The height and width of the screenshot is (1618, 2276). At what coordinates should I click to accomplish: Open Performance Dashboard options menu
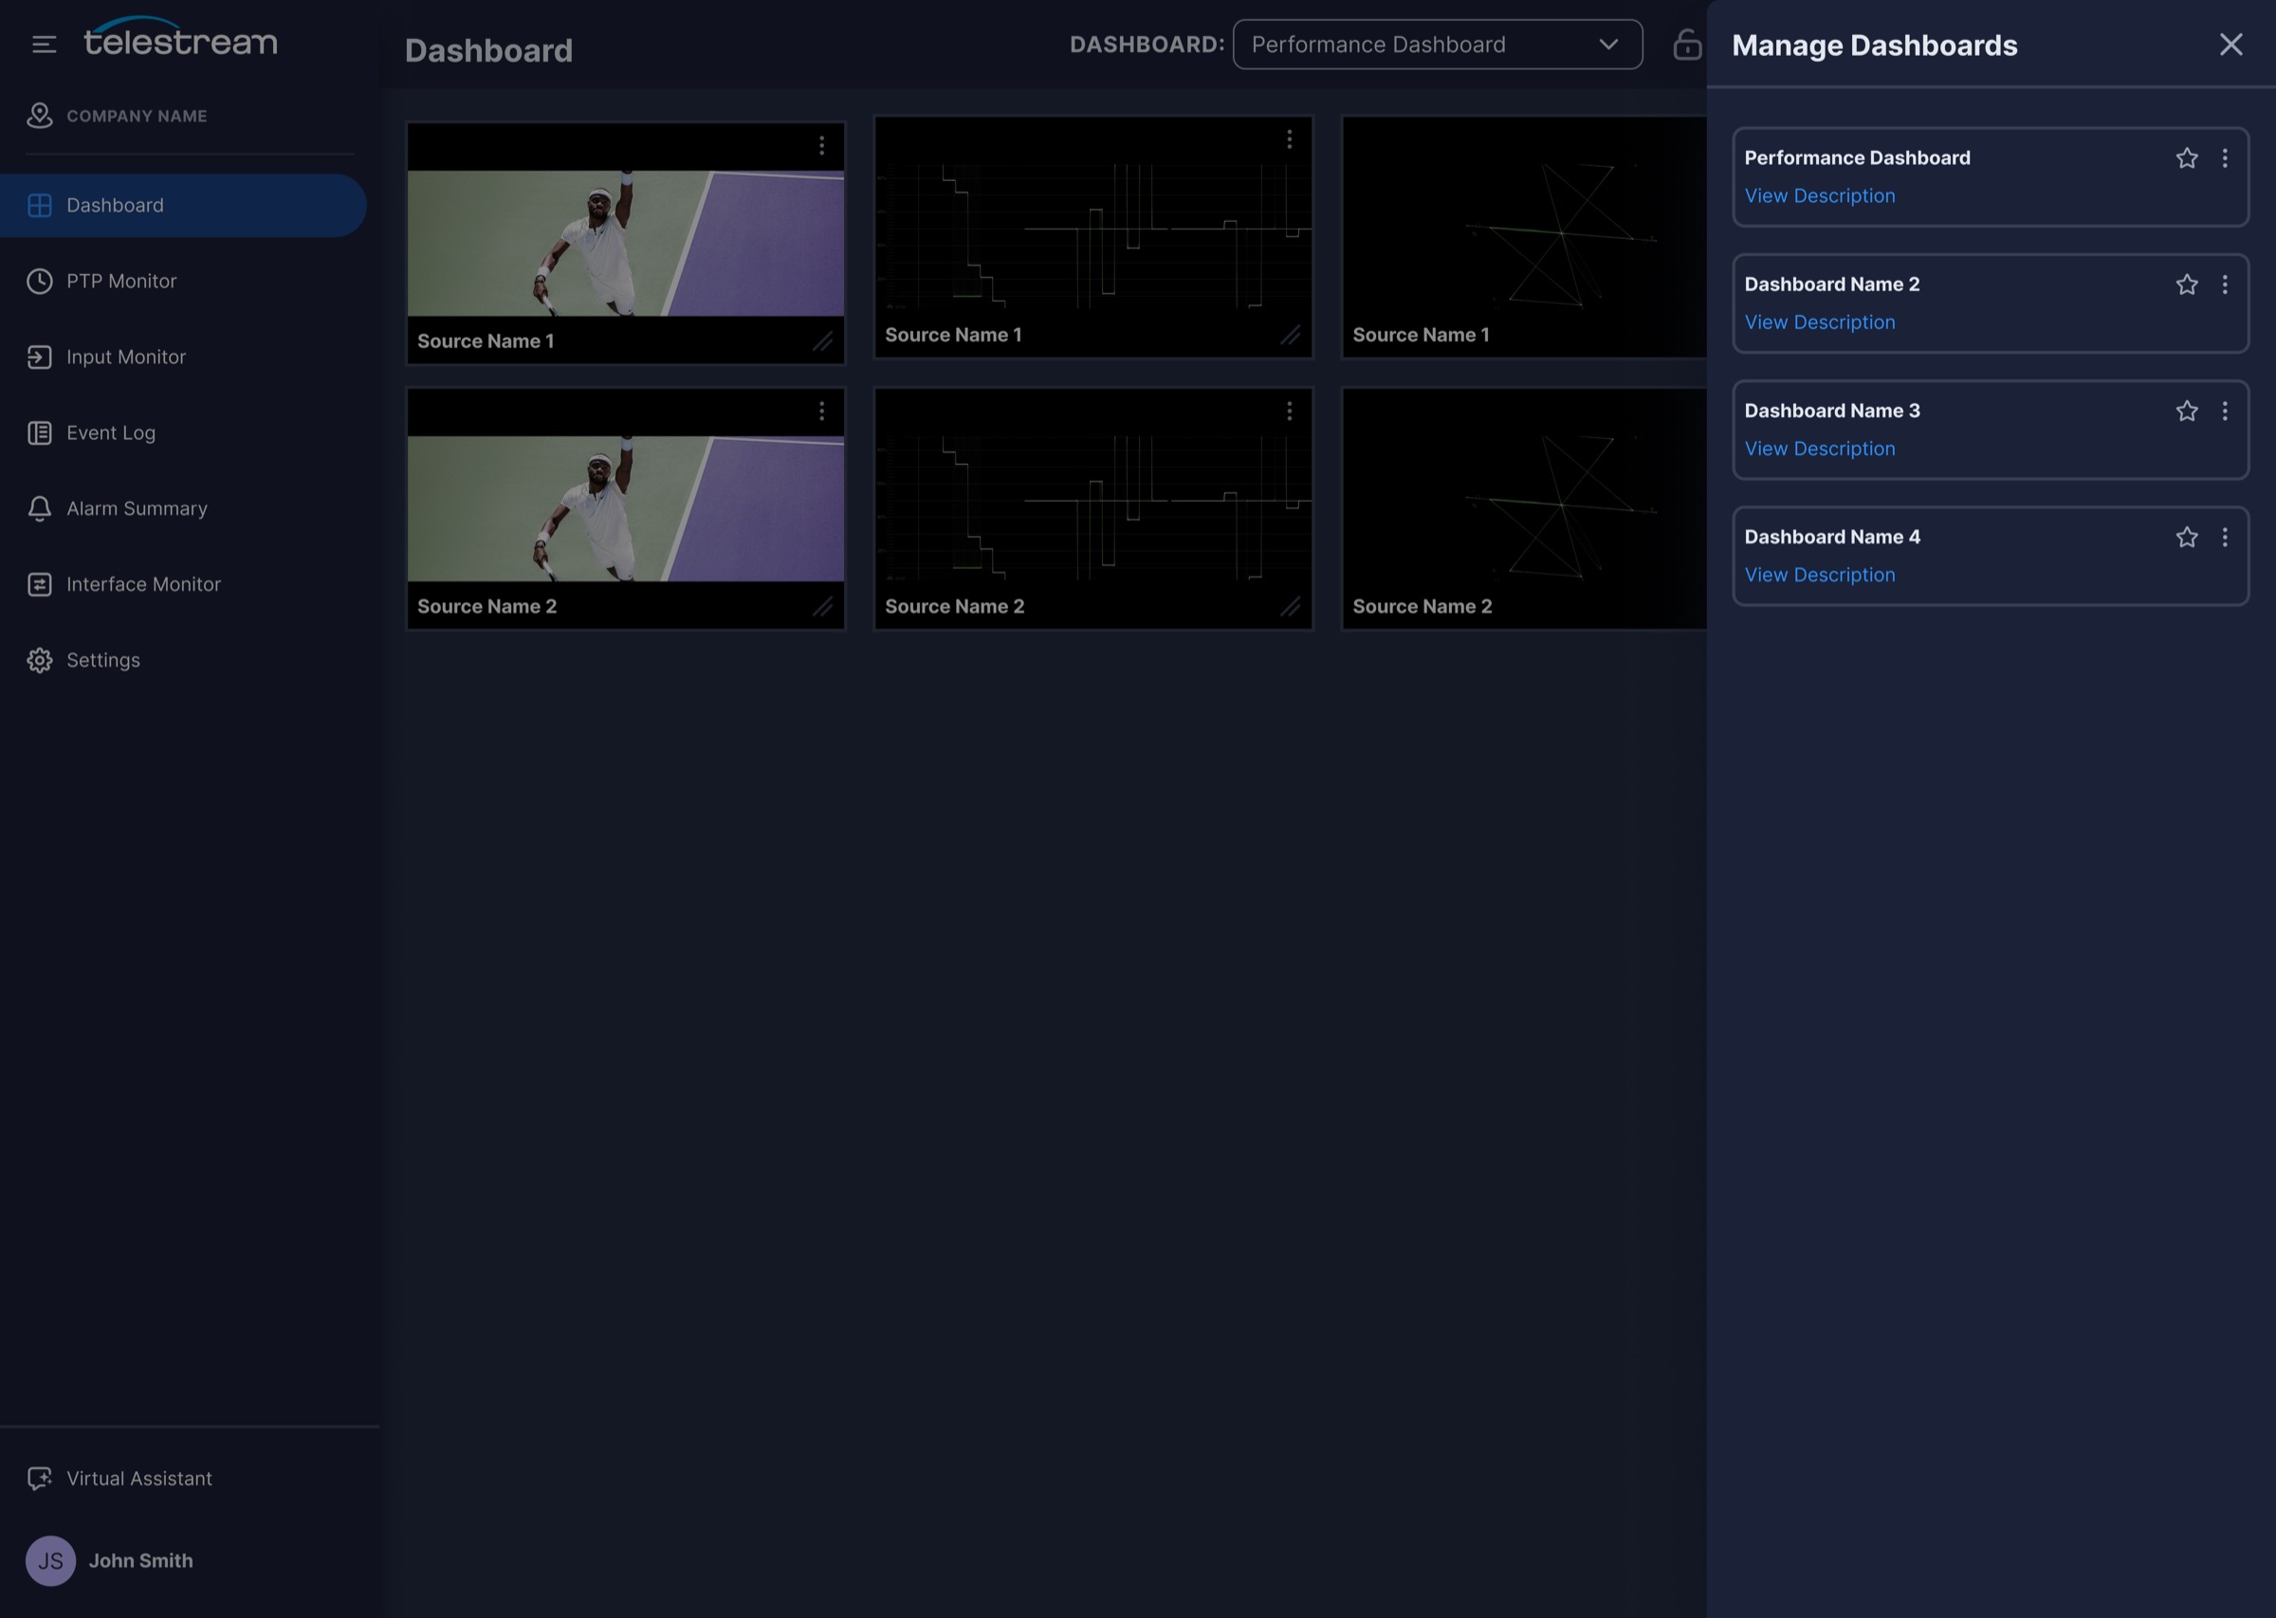click(2224, 158)
